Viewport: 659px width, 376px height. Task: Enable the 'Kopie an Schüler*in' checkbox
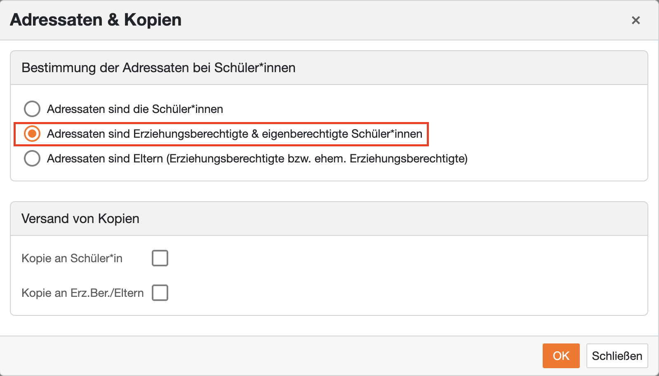click(x=160, y=258)
